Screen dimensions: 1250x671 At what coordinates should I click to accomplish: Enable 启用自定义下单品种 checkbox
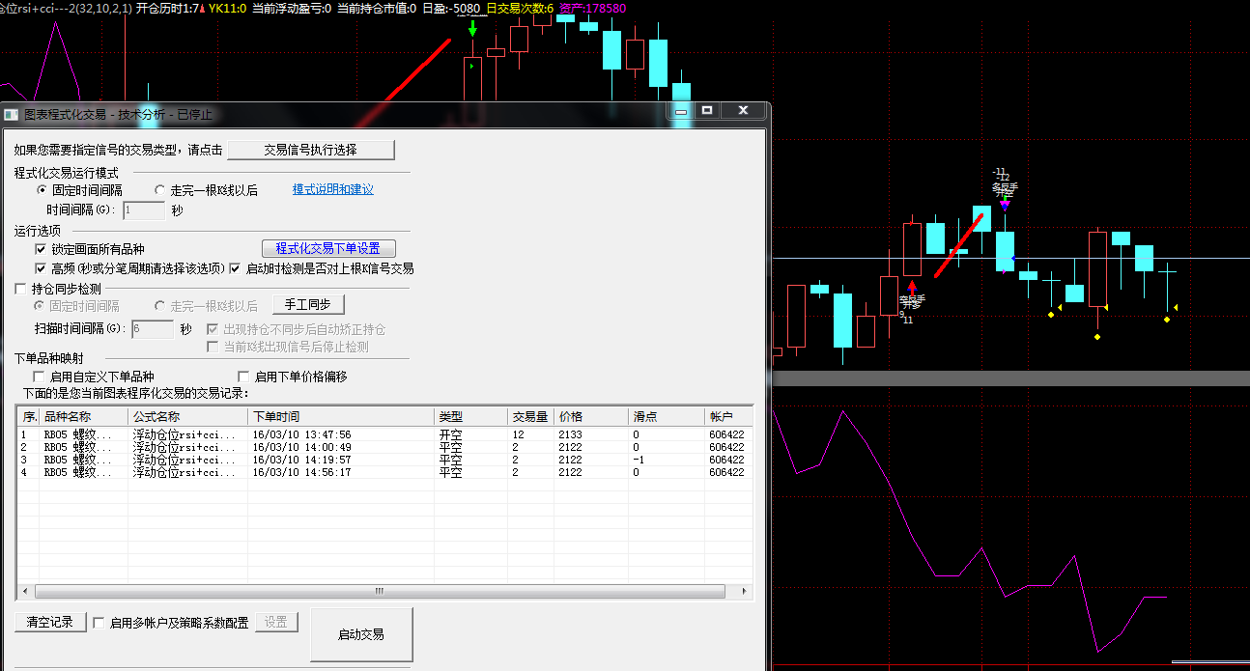point(39,377)
